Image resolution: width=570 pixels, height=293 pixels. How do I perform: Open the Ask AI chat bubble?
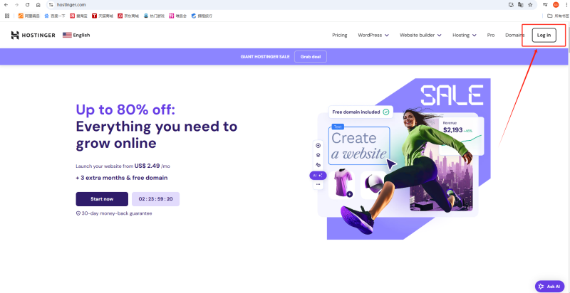(549, 286)
